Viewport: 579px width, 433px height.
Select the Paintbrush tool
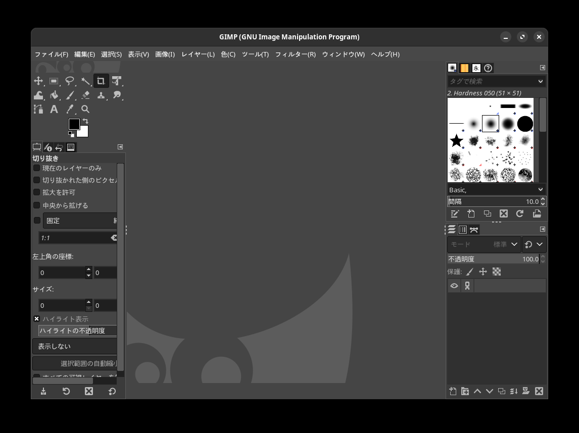coord(70,95)
